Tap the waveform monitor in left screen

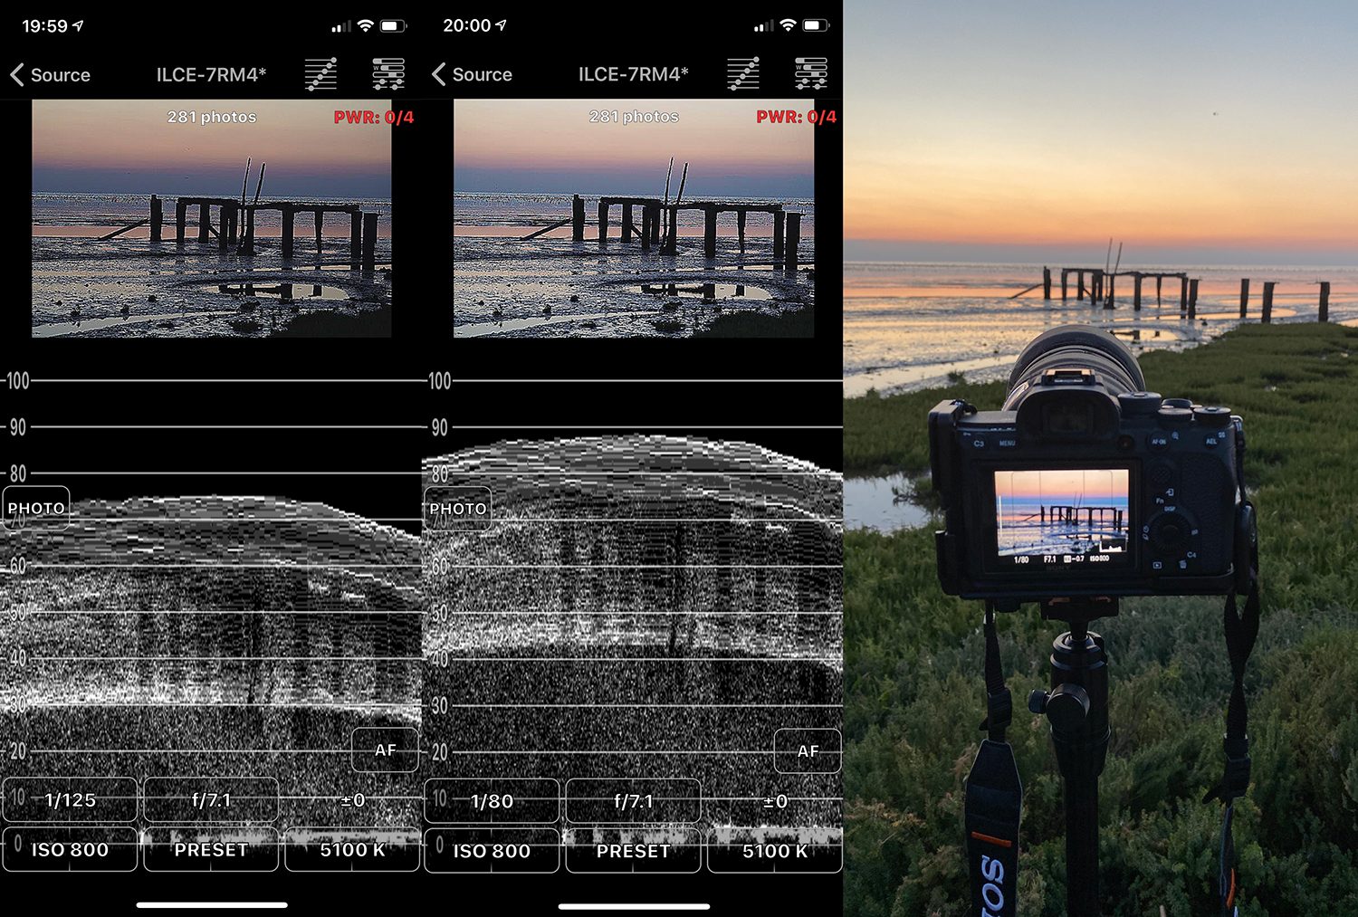(x=211, y=616)
